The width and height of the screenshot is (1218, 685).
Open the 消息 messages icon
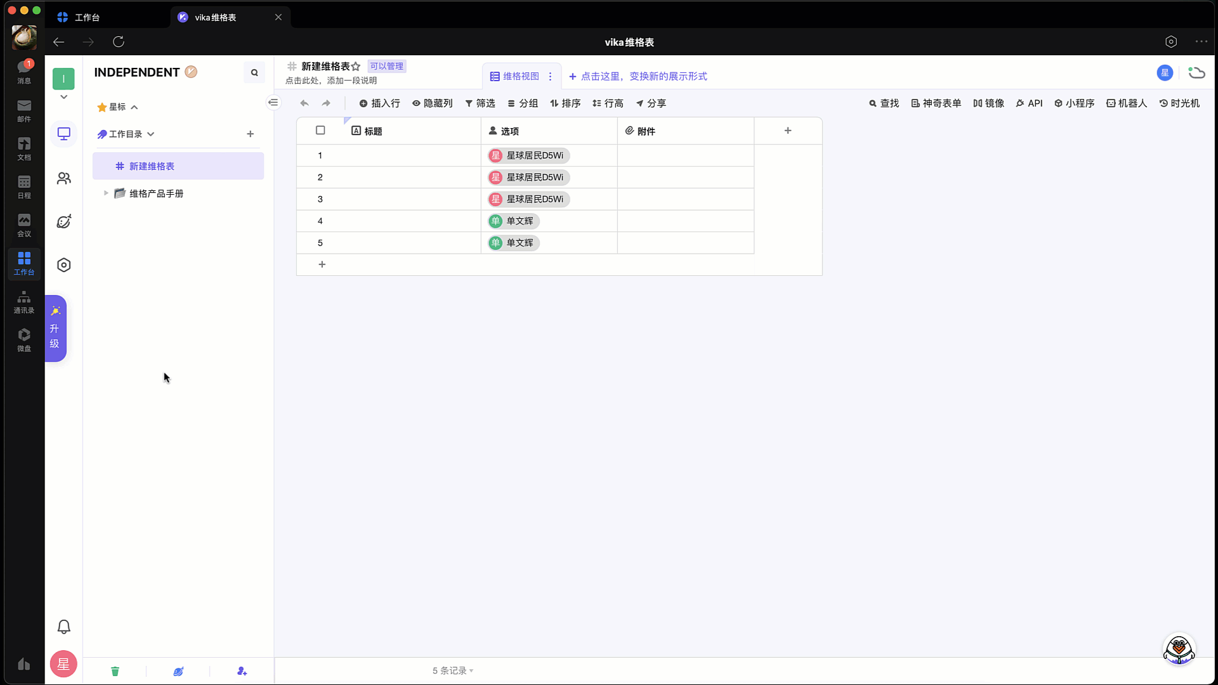coord(24,72)
